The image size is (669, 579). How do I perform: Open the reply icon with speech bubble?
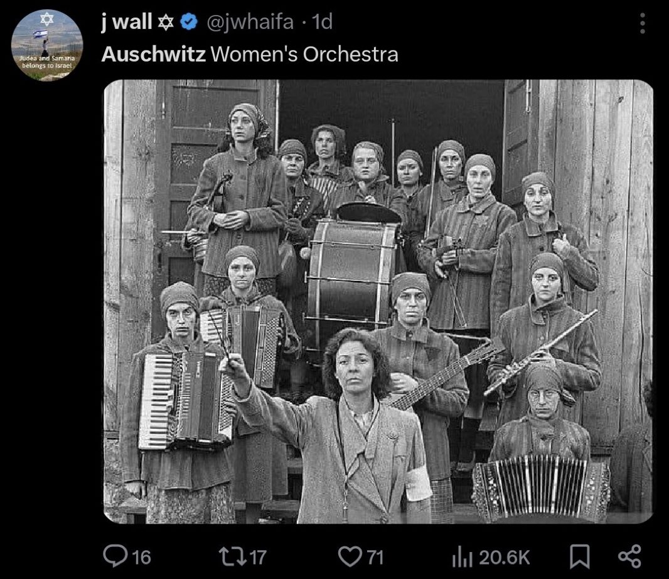tap(115, 556)
